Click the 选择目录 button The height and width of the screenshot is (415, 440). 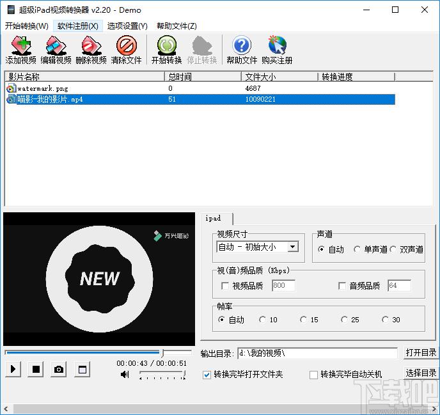coord(421,373)
